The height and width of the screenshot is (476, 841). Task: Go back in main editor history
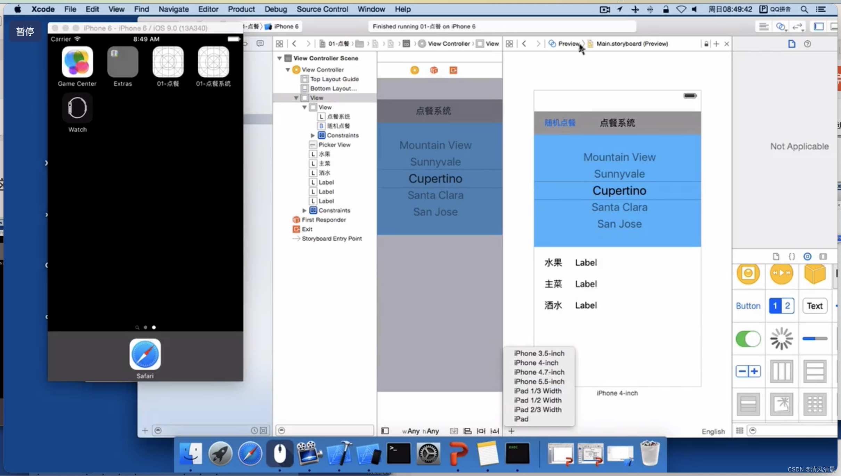(294, 44)
